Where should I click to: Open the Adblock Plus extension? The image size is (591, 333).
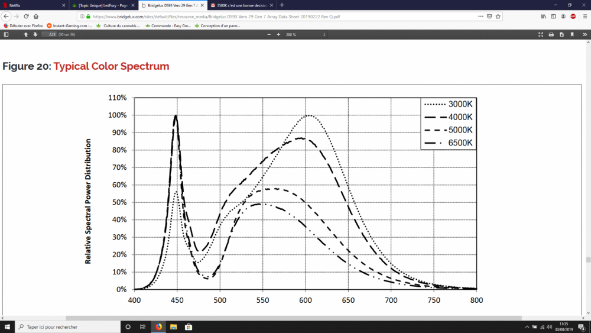click(x=573, y=16)
